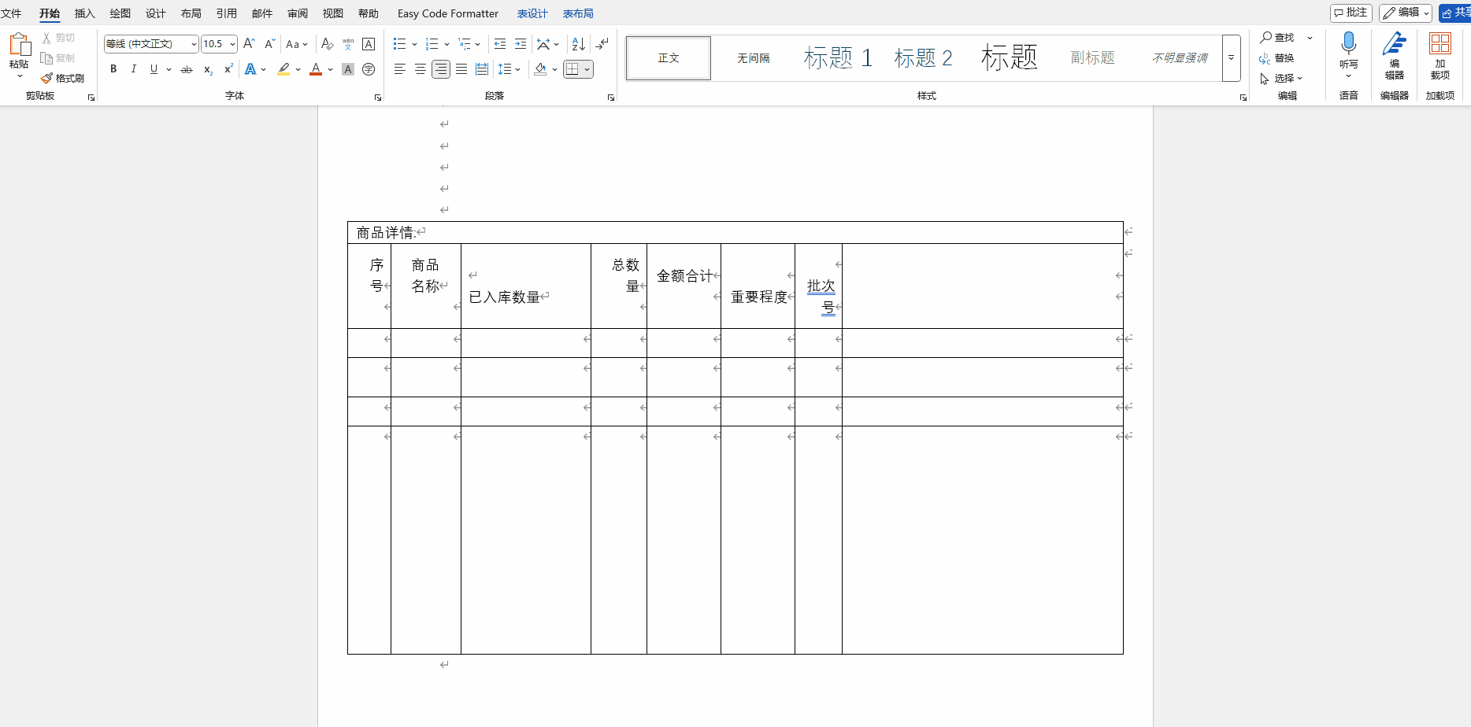Apply the yellow text highlight color

(283, 69)
